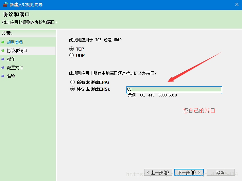Click the green bullet beside 协议和端口
Image resolution: width=242 pixels, height=181 pixels.
click(x=3, y=50)
